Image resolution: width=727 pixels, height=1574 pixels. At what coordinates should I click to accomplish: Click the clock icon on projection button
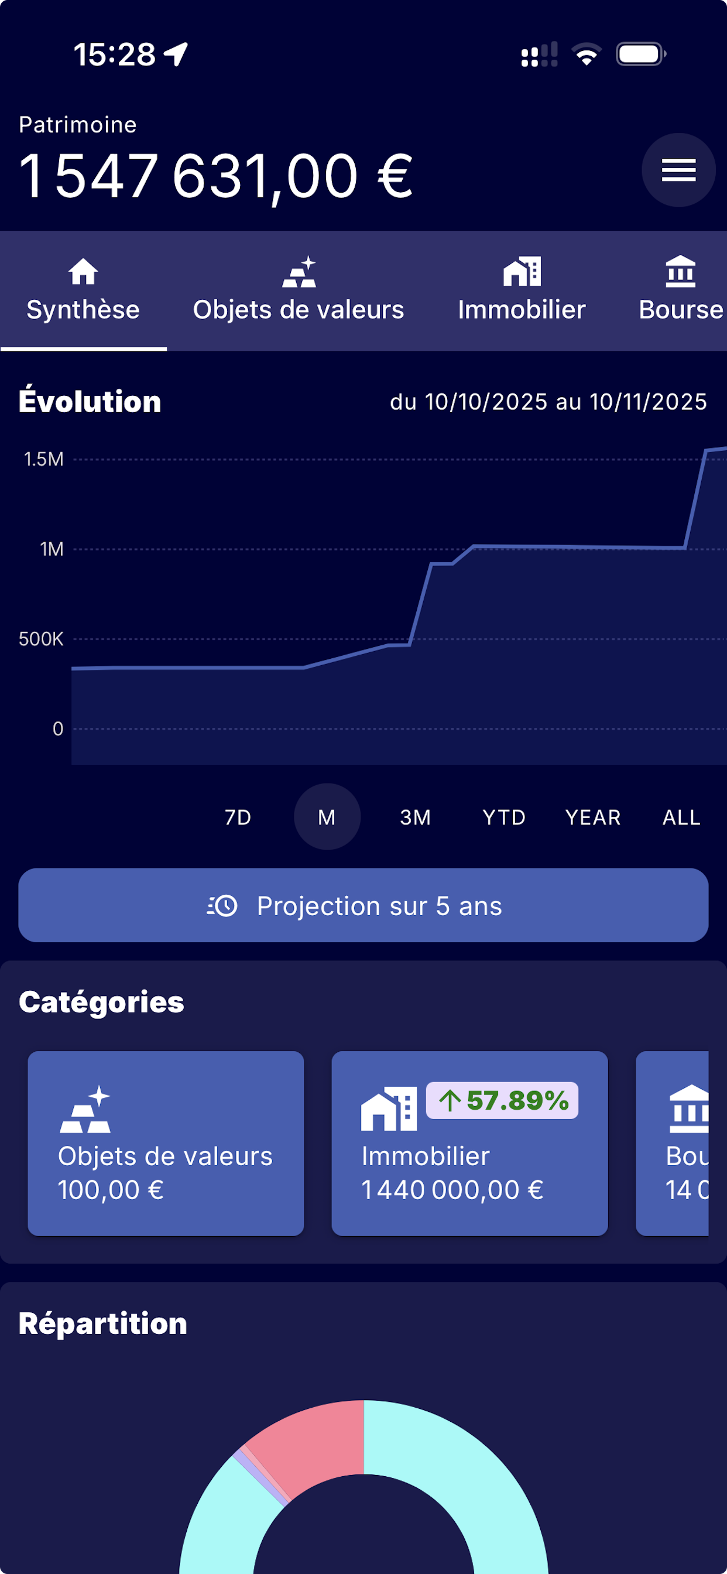(x=222, y=905)
